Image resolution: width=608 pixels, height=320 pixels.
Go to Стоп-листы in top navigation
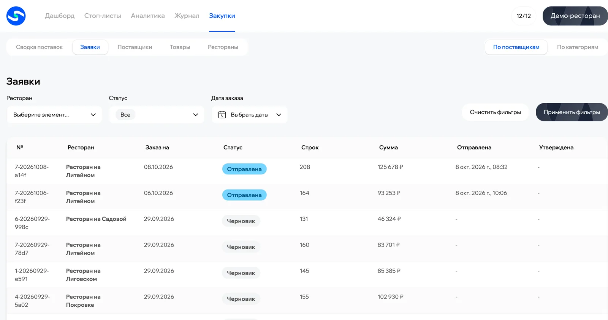pos(103,16)
